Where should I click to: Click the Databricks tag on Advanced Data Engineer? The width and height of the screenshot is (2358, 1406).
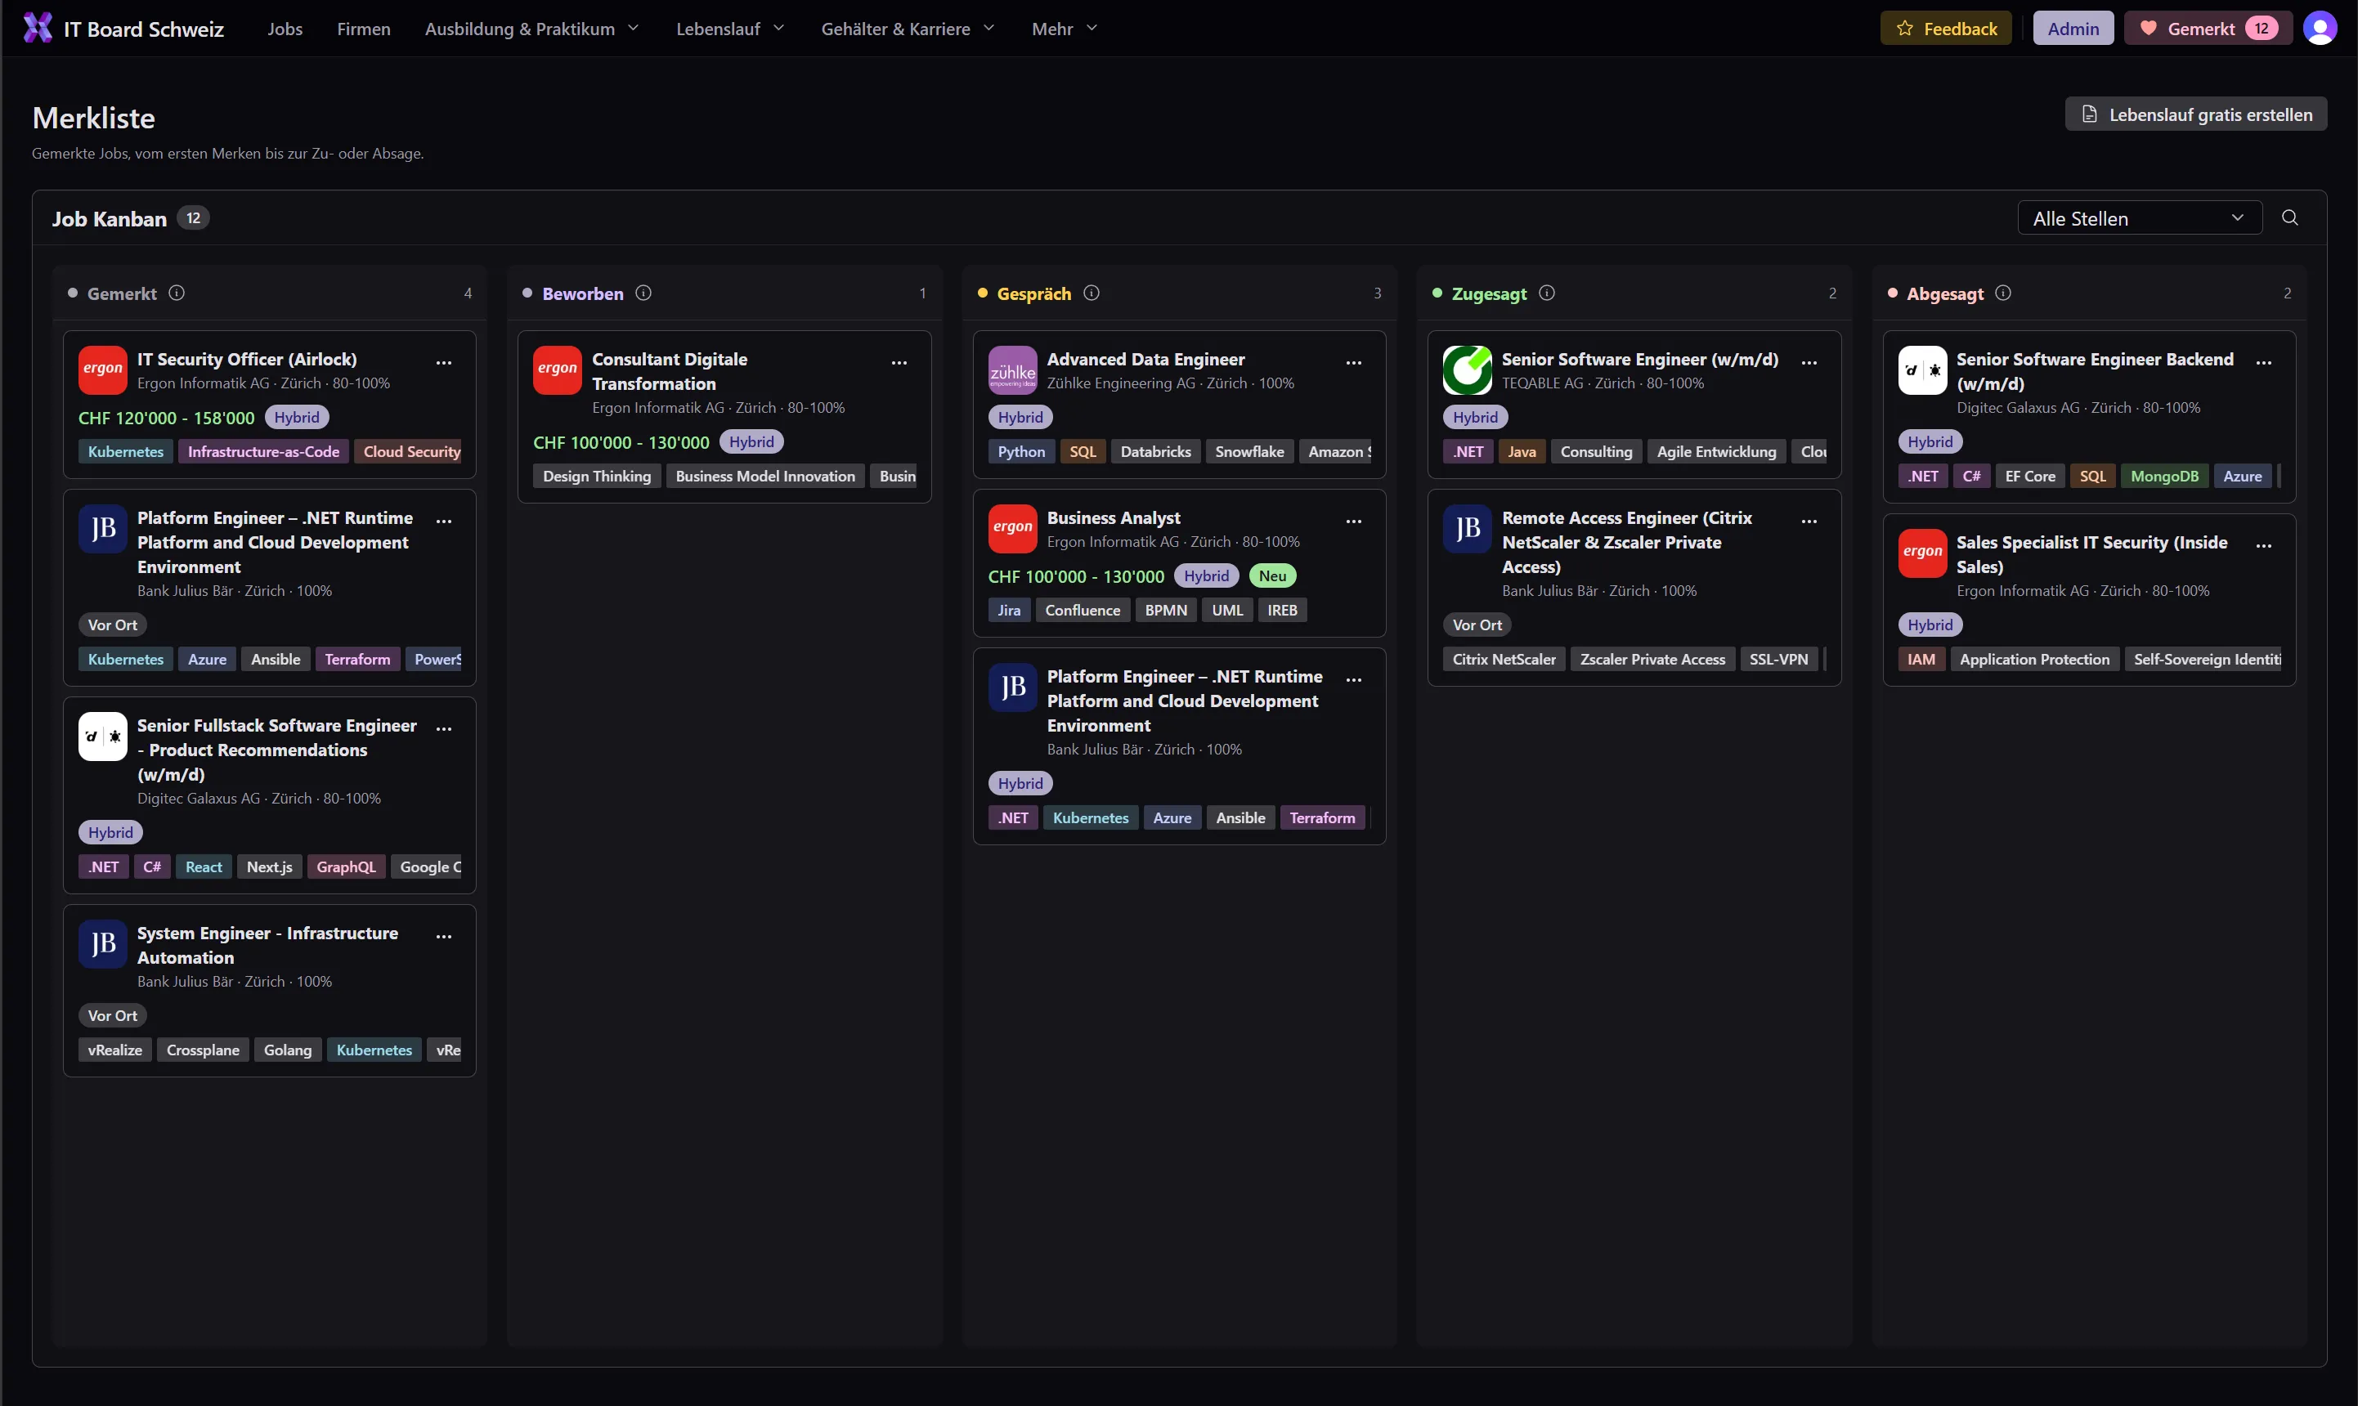1156,452
